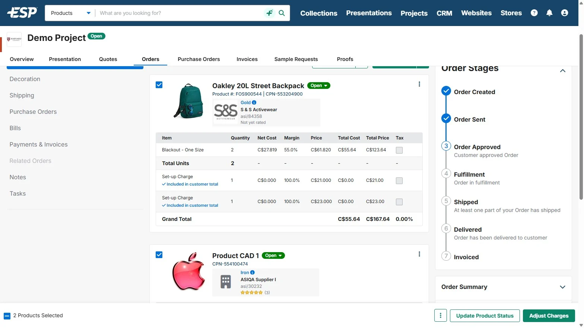Viewport: 584px width, 328px height.
Task: Open bottom bar more options icon
Action: 441,316
